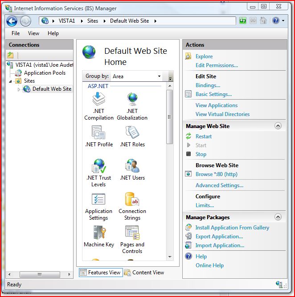Open the .NET Users feature
This screenshot has width=295, height=297.
tap(132, 169)
